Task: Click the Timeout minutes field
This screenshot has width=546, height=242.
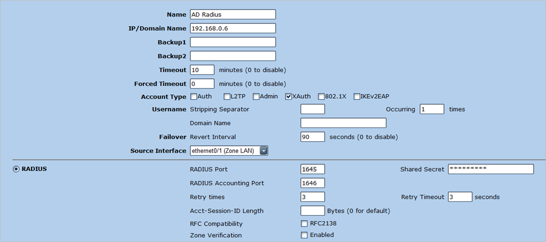Action: tap(202, 70)
